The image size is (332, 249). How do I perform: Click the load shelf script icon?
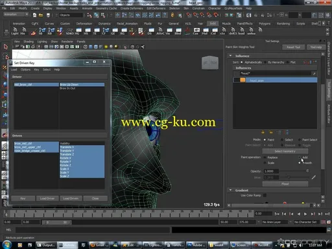[x=242, y=31]
